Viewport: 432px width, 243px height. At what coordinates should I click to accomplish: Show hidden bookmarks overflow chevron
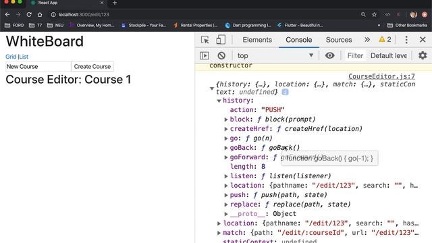[x=379, y=26]
